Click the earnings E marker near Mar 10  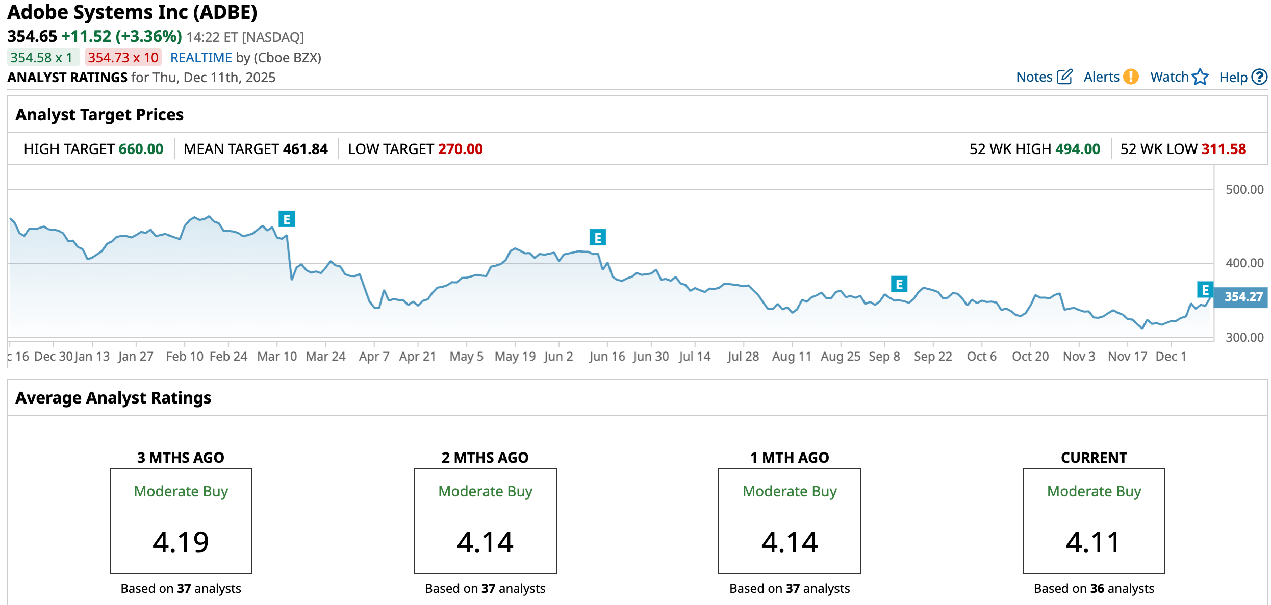pos(287,219)
